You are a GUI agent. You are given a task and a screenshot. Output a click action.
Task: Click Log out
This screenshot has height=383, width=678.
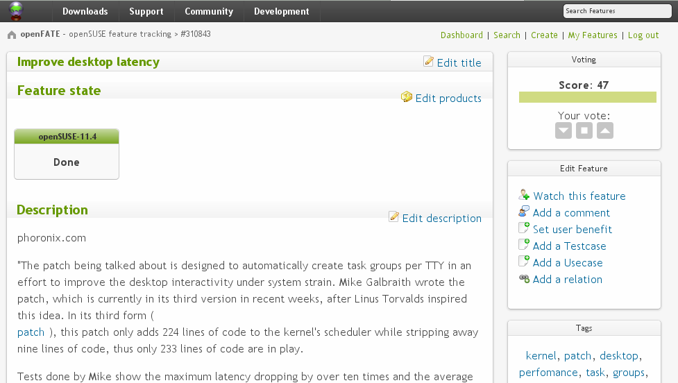(x=643, y=35)
